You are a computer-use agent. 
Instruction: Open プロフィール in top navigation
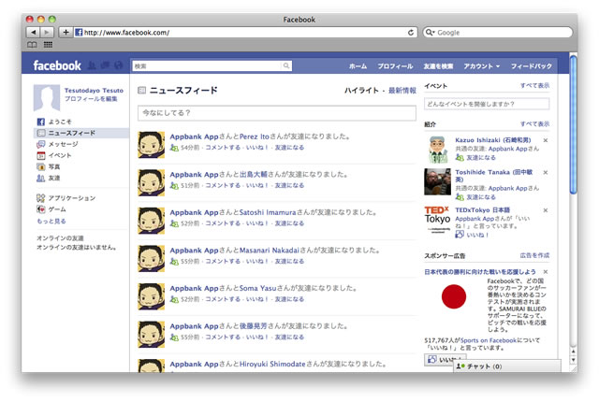(395, 66)
